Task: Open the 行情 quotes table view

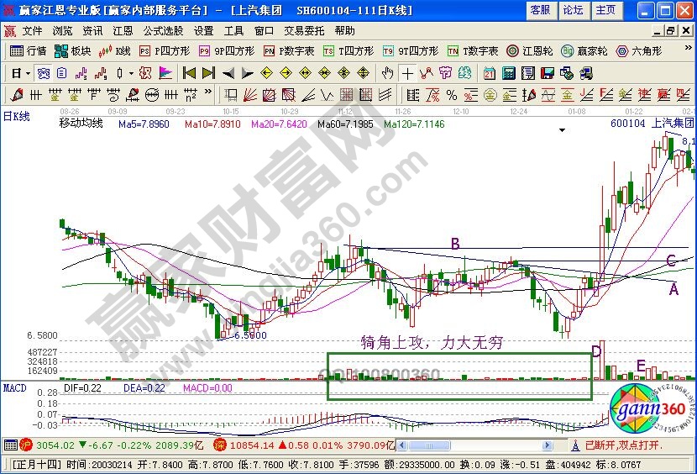Action: (x=28, y=51)
